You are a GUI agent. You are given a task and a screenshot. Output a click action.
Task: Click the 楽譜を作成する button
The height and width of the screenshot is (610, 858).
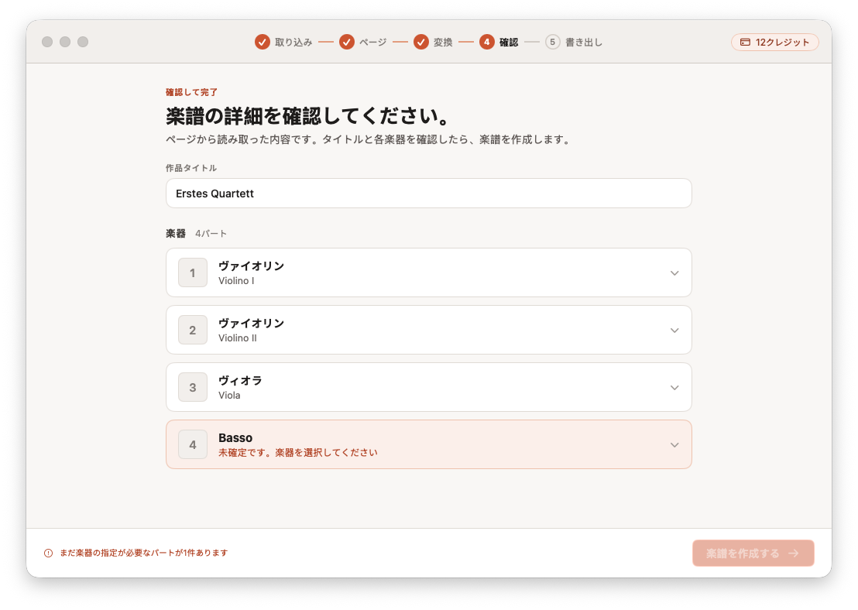click(x=753, y=553)
